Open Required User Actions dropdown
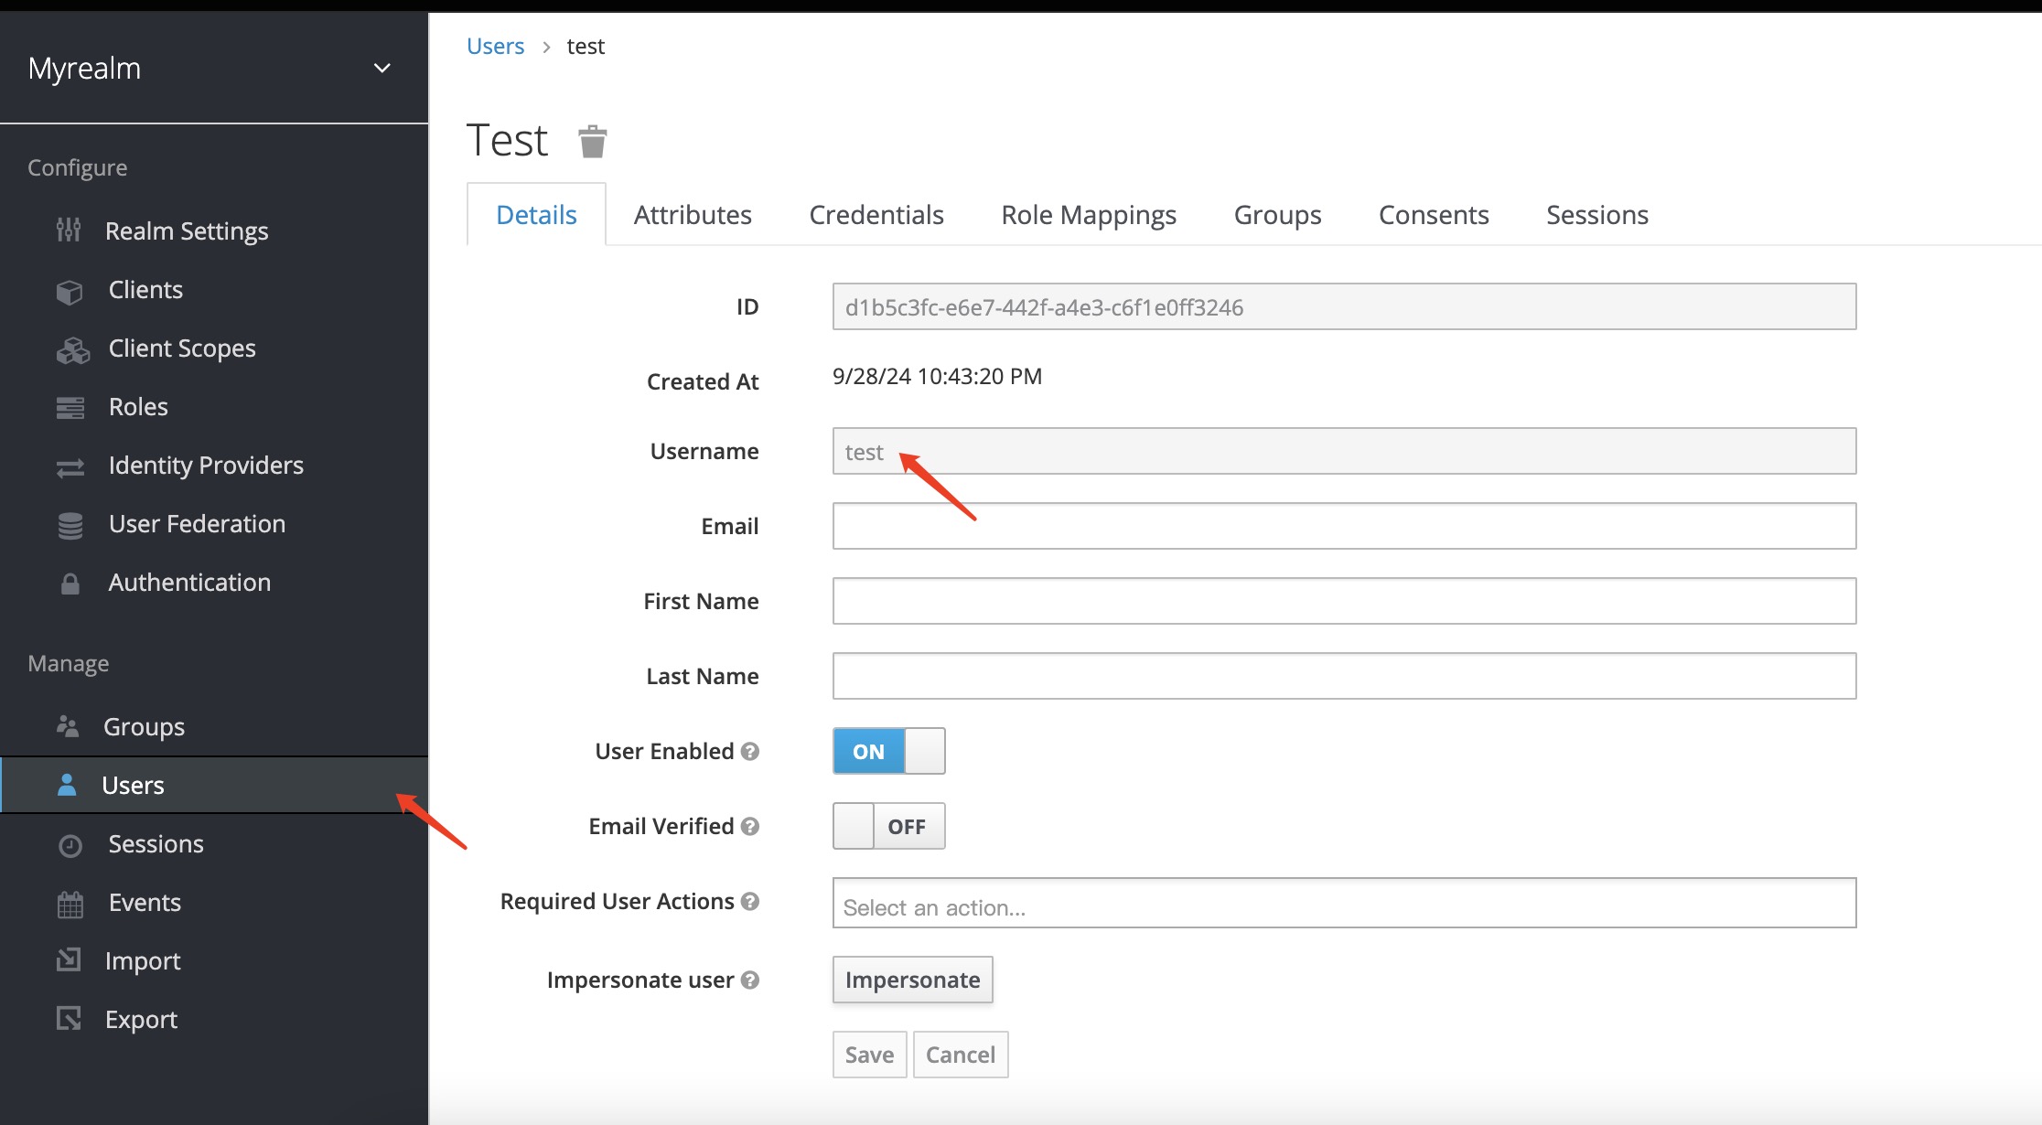The image size is (2042, 1125). [1344, 906]
